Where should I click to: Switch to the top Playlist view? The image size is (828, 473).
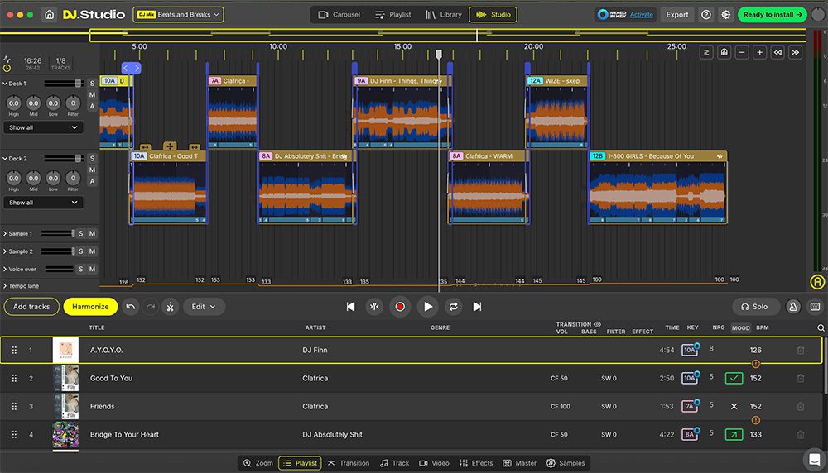[x=392, y=15]
